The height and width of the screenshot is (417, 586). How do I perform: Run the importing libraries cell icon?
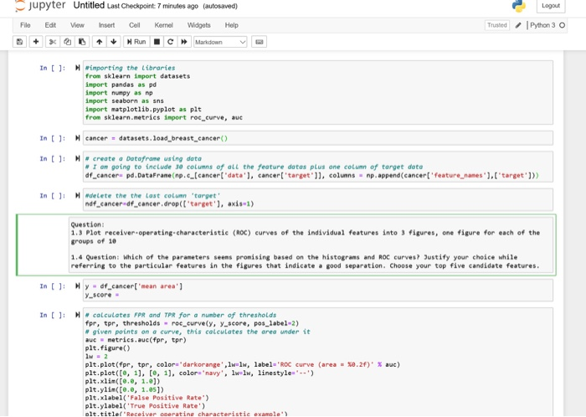pos(77,68)
